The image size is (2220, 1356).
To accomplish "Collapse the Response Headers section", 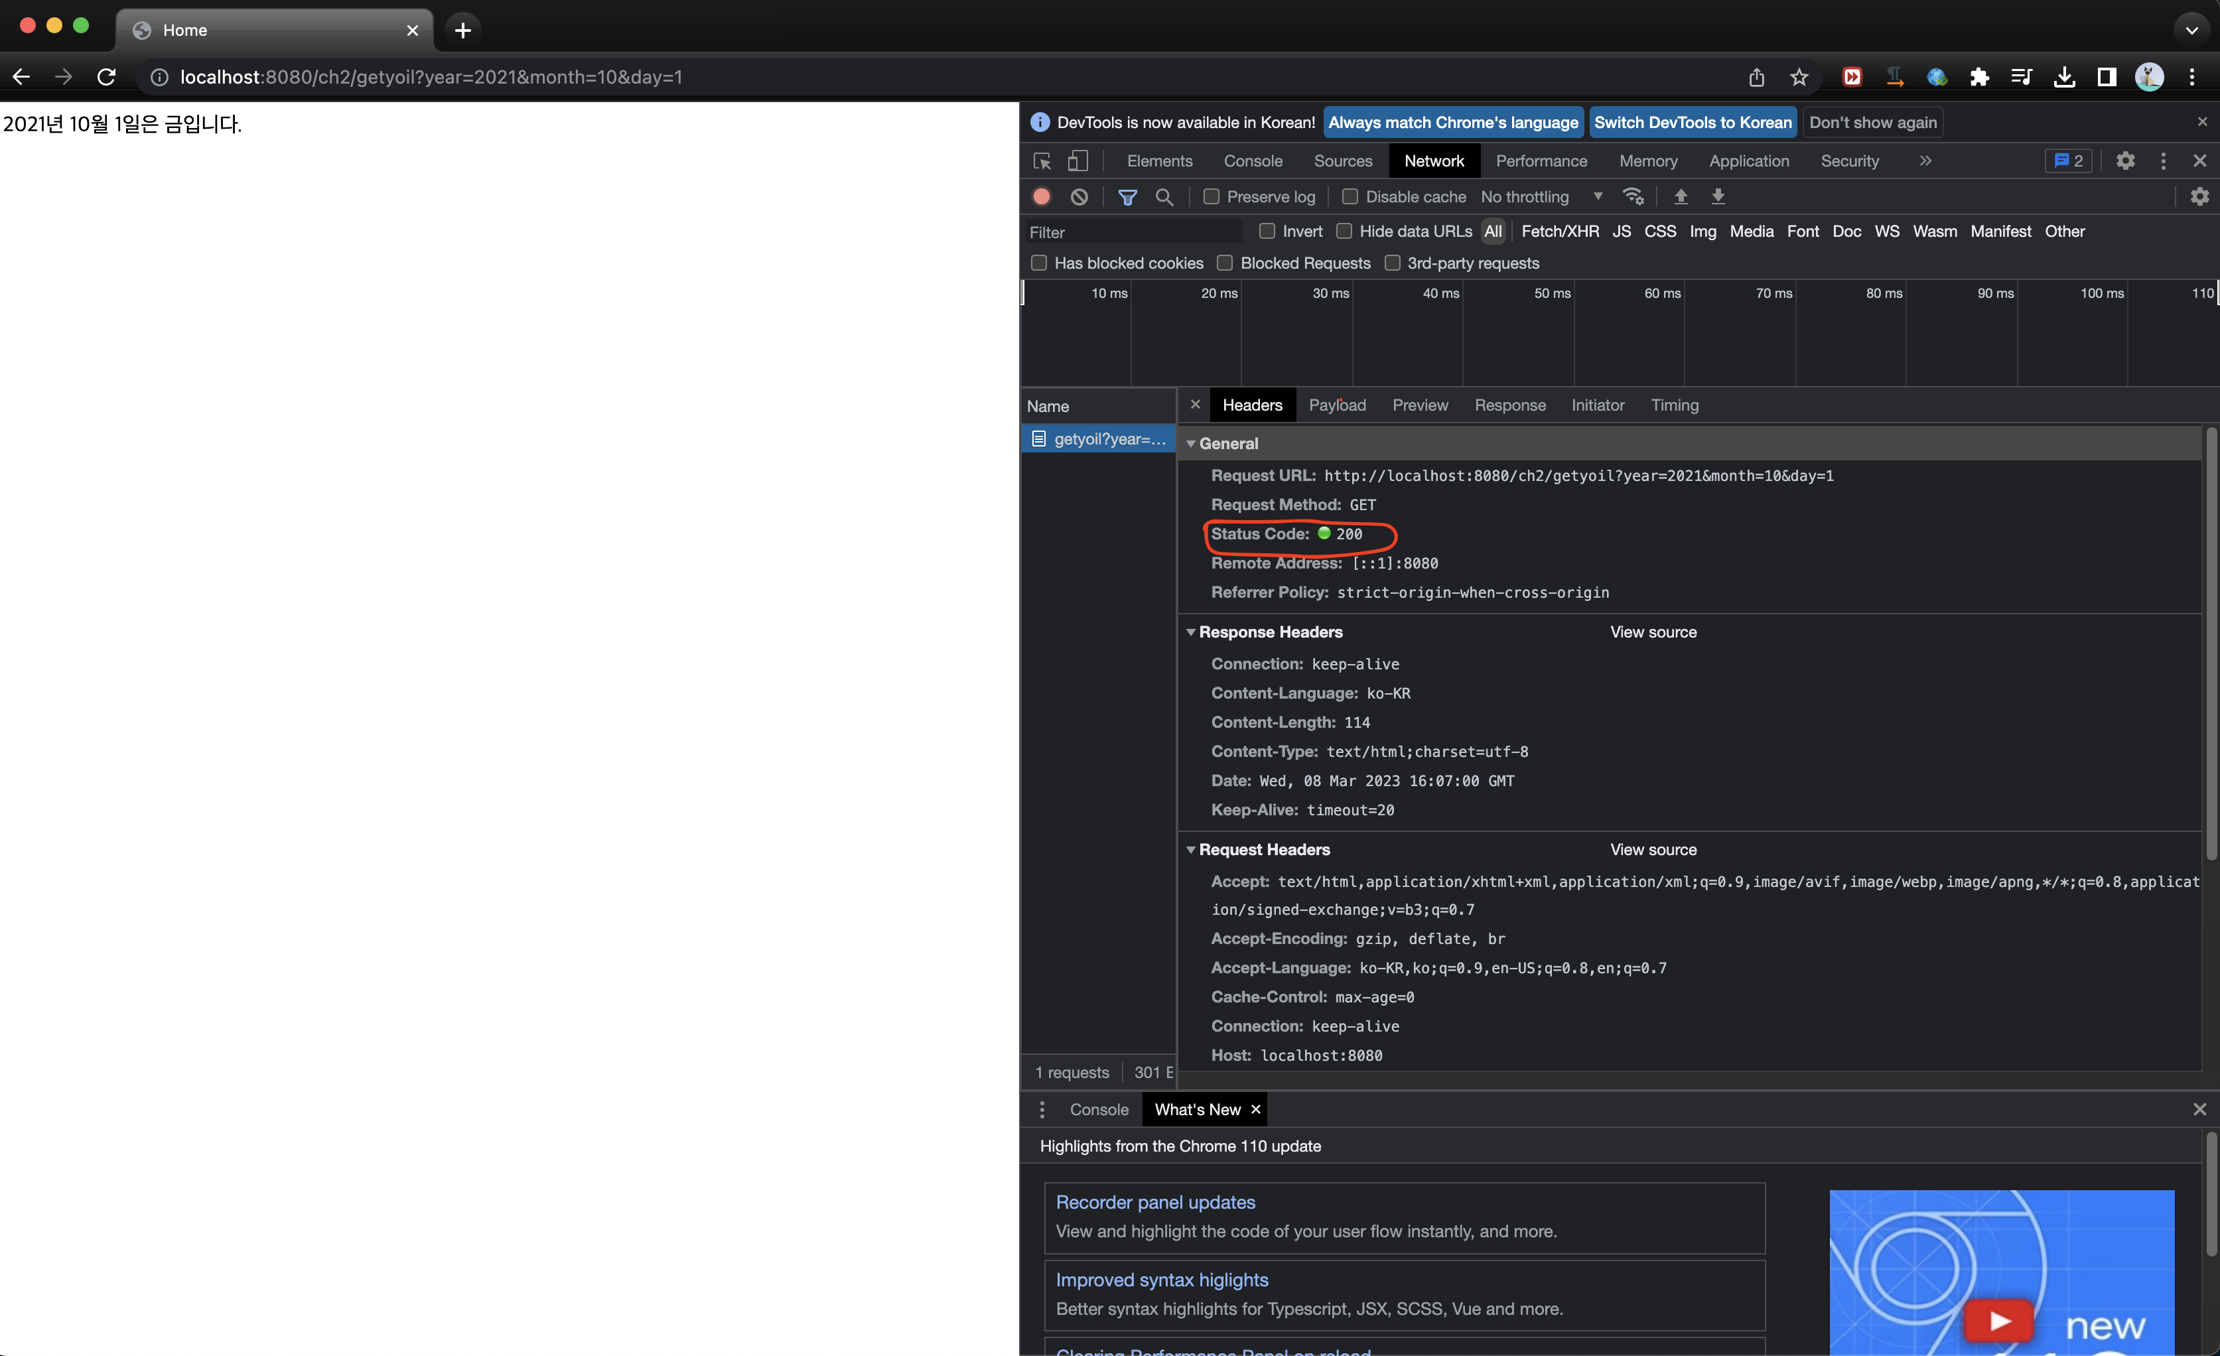I will (1191, 632).
